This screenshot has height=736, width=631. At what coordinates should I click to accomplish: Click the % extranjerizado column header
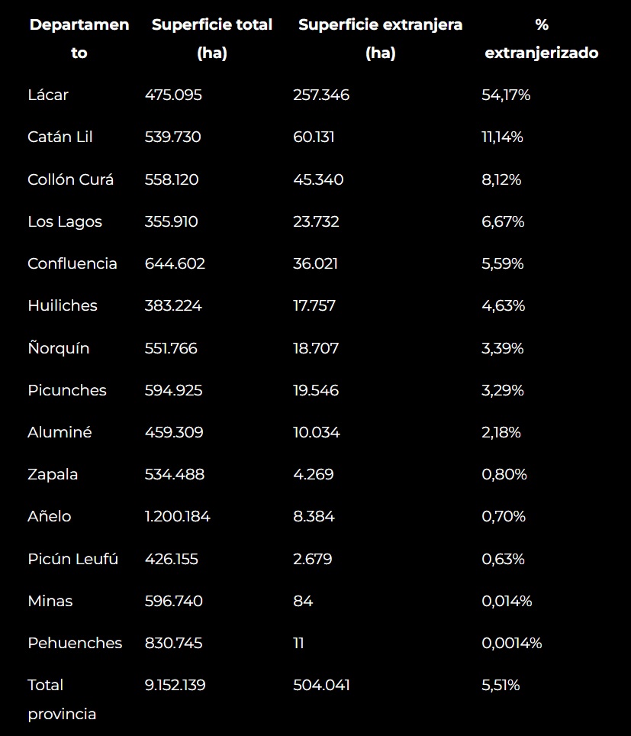[x=542, y=38]
